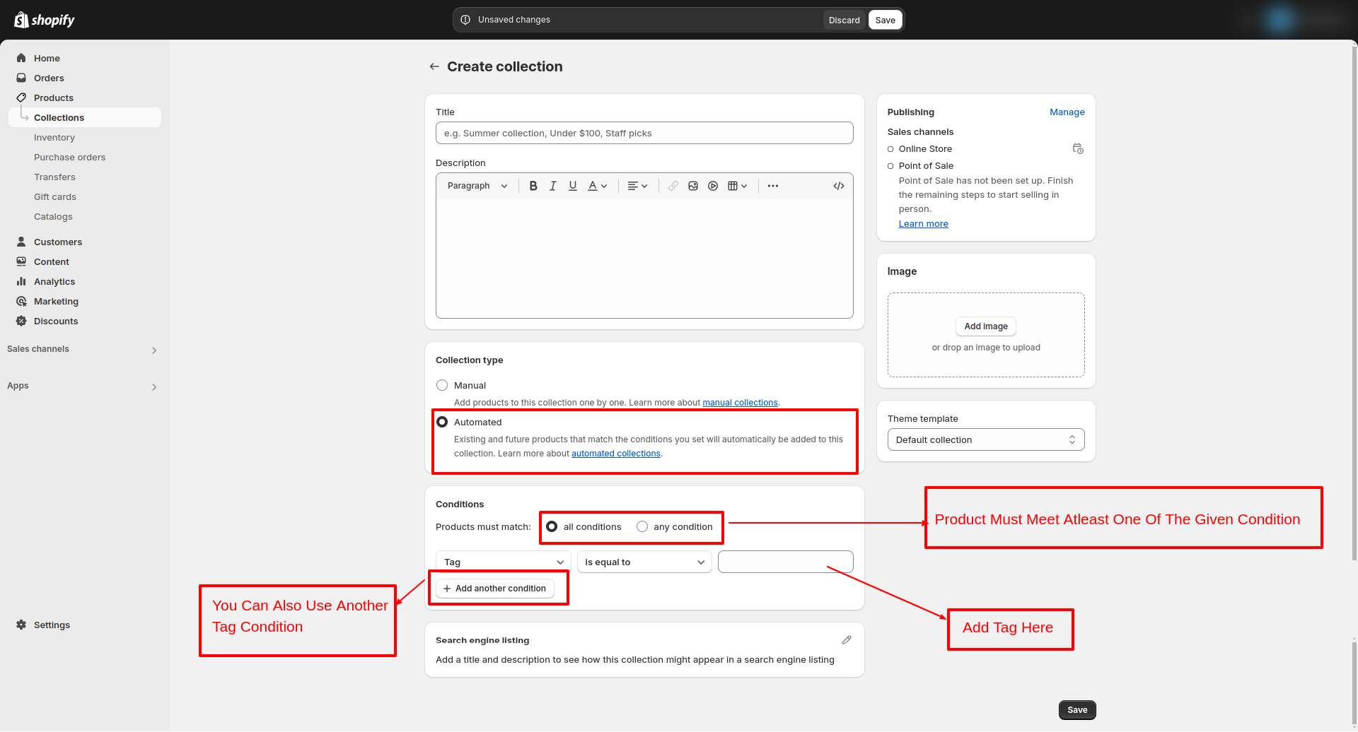Click Add image button
1358x732 pixels.
coord(986,326)
